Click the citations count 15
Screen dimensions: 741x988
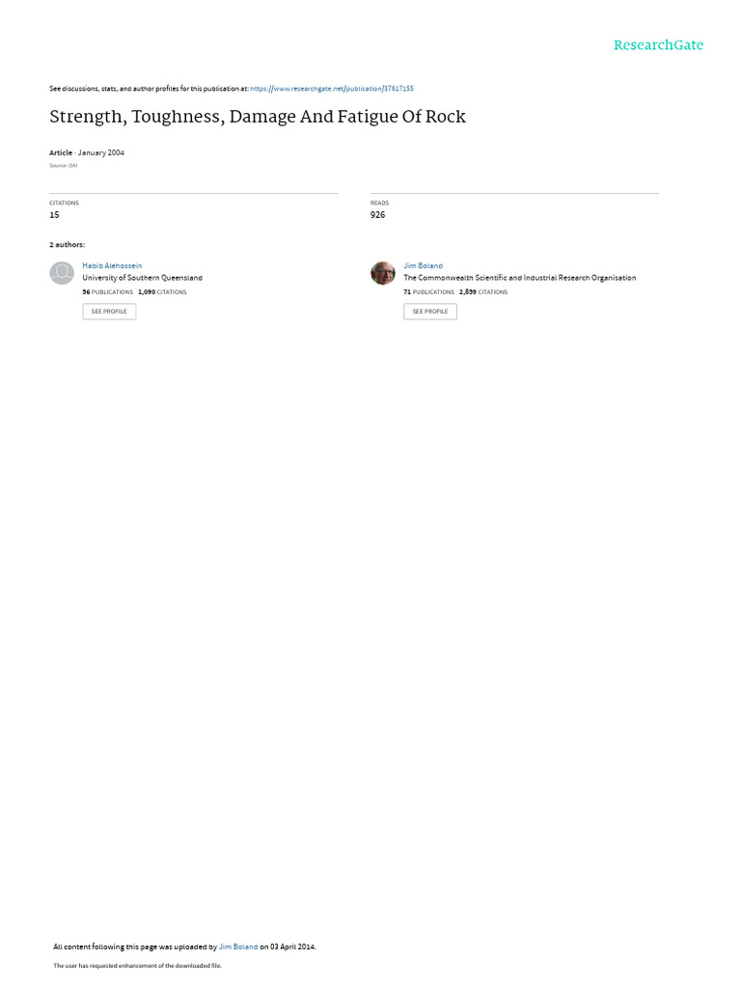tap(54, 215)
